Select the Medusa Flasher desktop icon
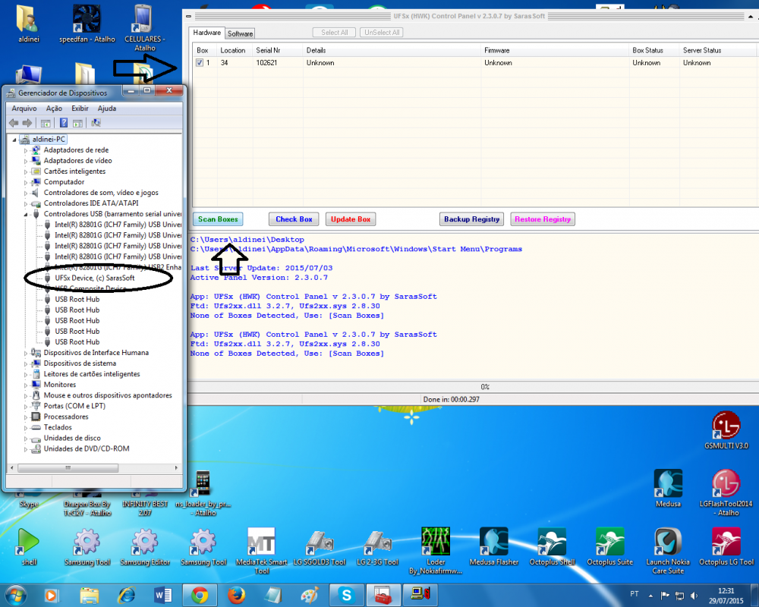 [494, 546]
